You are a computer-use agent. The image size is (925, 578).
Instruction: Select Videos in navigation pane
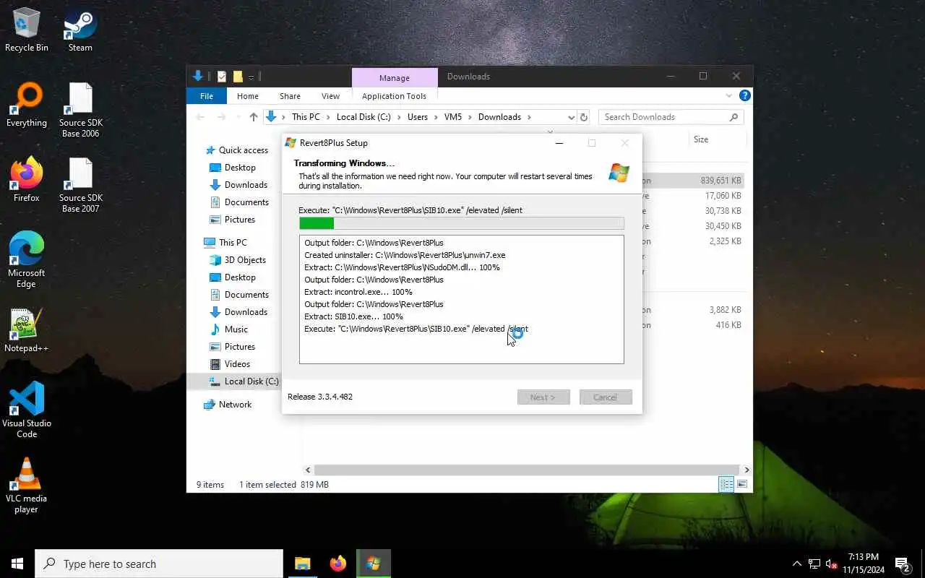(237, 364)
